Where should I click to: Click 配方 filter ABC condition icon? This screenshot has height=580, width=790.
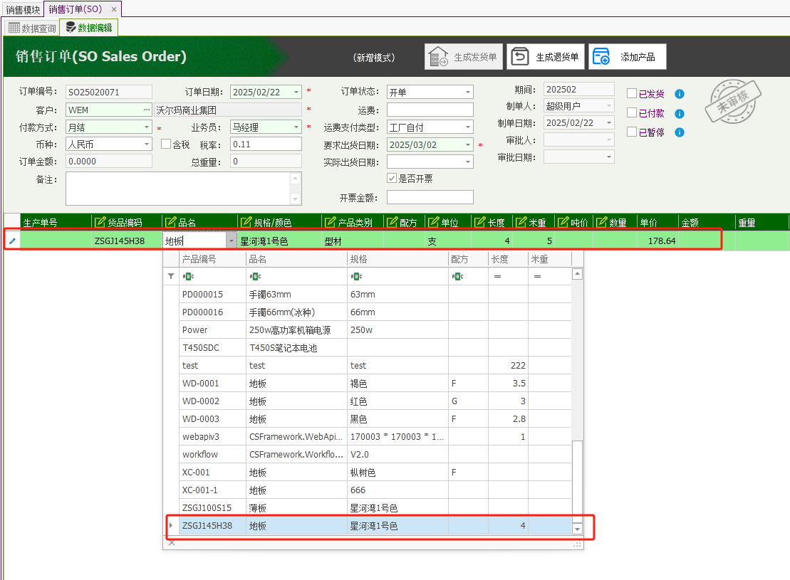pos(457,276)
